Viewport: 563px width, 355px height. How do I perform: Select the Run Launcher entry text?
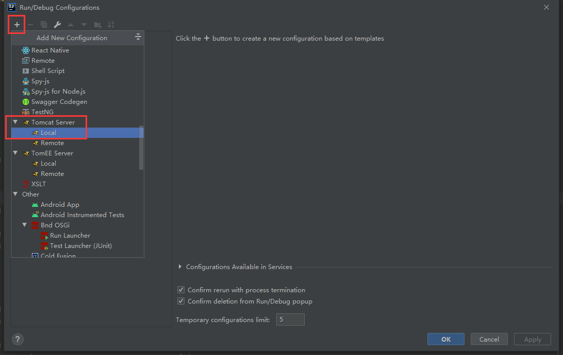(70, 235)
